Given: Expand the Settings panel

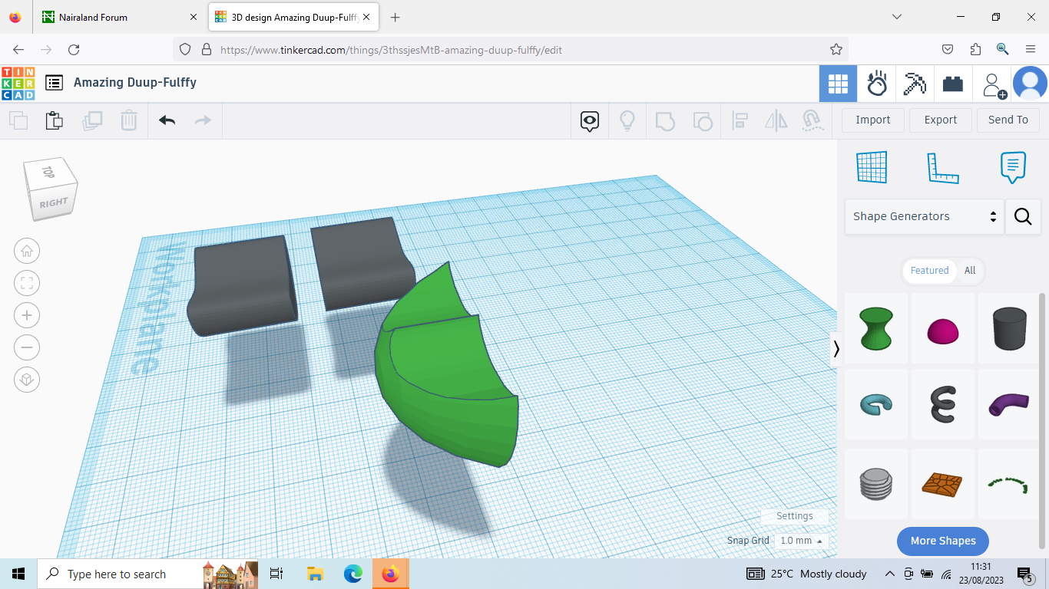Looking at the screenshot, I should point(795,516).
